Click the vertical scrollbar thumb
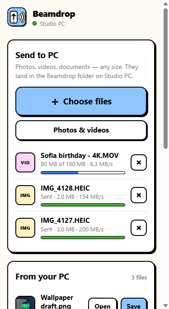This screenshot has height=309, width=169. (x=166, y=78)
